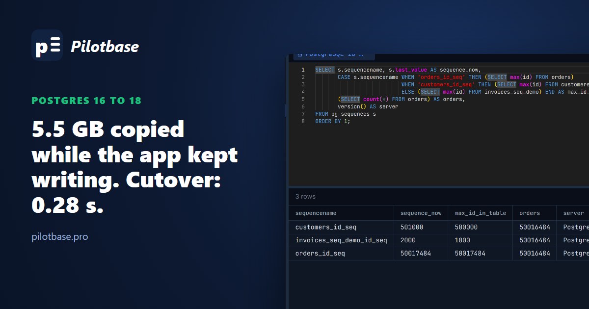
Task: Select the invoices_seq_demo_id_seq row cell
Action: point(341,240)
